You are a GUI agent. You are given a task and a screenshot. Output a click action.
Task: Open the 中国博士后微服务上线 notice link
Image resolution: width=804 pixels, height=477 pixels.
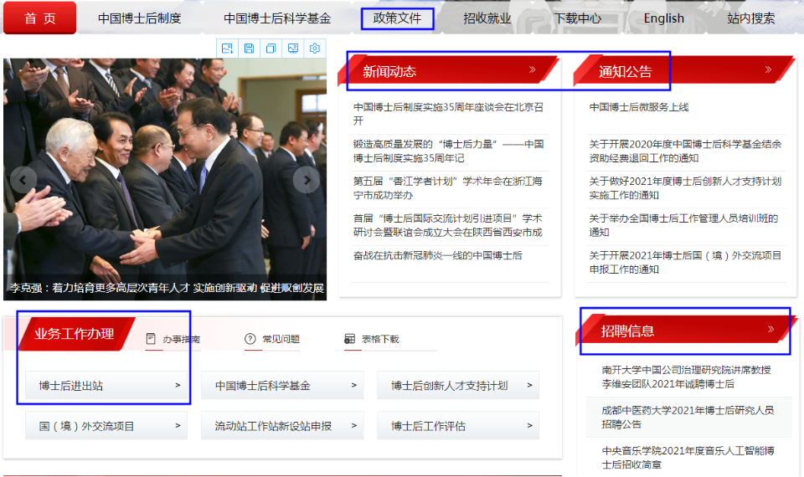pos(638,107)
